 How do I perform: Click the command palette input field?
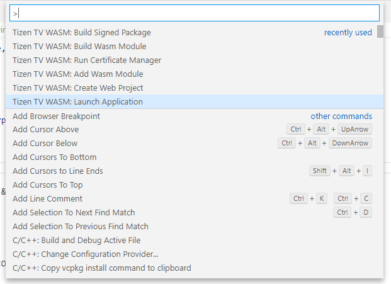tap(195, 13)
